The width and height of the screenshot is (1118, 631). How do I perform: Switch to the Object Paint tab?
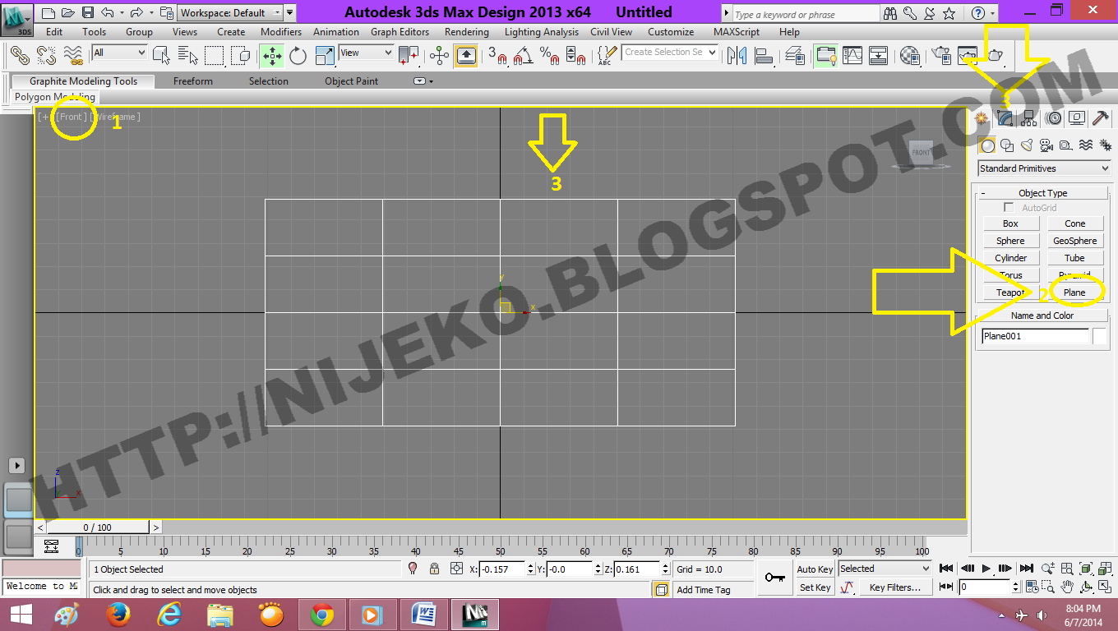[352, 81]
